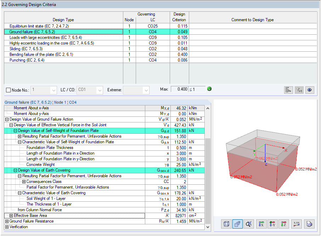Select Partial Factor for Permanent, Unfavorable Actions row
The height and width of the screenshot is (236, 321).
point(105,187)
